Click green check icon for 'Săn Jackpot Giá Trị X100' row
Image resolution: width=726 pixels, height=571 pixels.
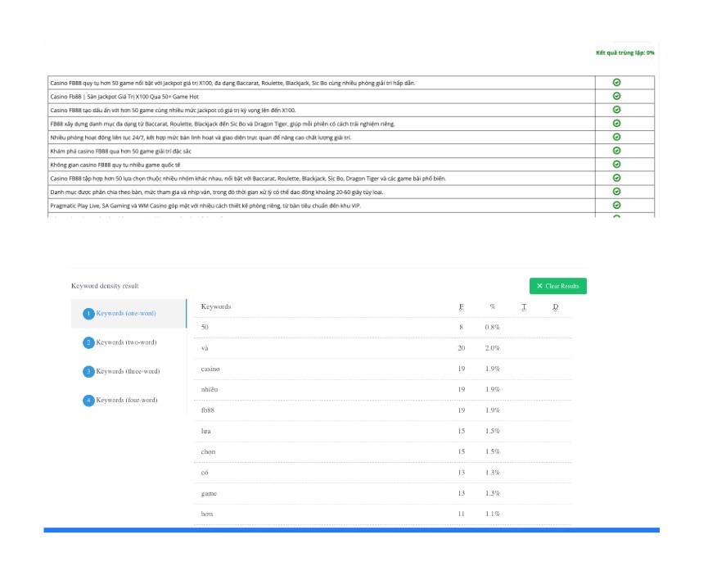coord(616,96)
